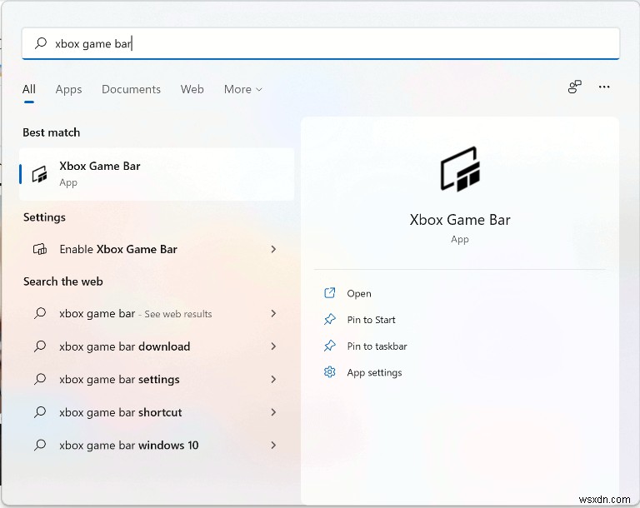Click the search box containing 'xbox game bar'

(x=320, y=43)
